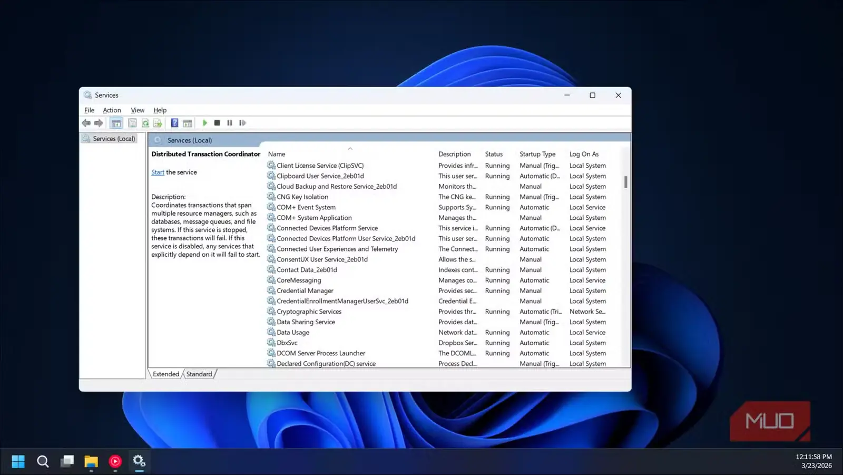Toggle Show/Hide Action Pane toolbar icon
The image size is (843, 475).
(188, 123)
